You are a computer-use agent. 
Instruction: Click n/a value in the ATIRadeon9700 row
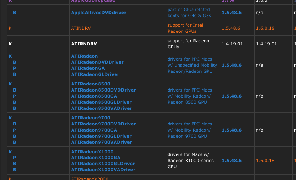coord(259,130)
